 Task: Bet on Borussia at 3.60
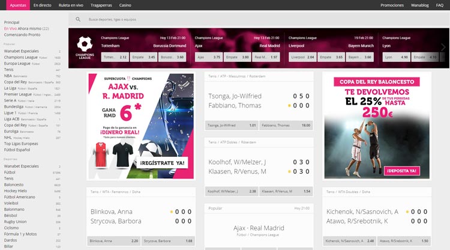click(x=172, y=57)
